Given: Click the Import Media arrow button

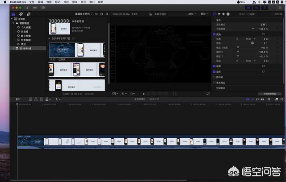Looking at the screenshot, I should coord(28,8).
